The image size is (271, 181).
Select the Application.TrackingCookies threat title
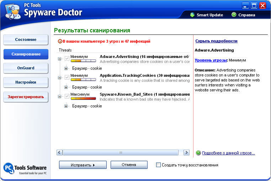(144, 75)
